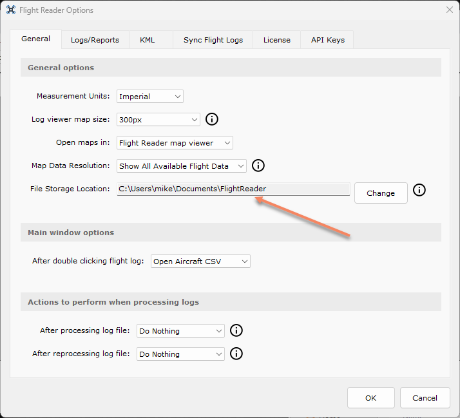Viewport: 460px width, 418px height.
Task: Click info icon next to Change button
Action: (x=419, y=191)
